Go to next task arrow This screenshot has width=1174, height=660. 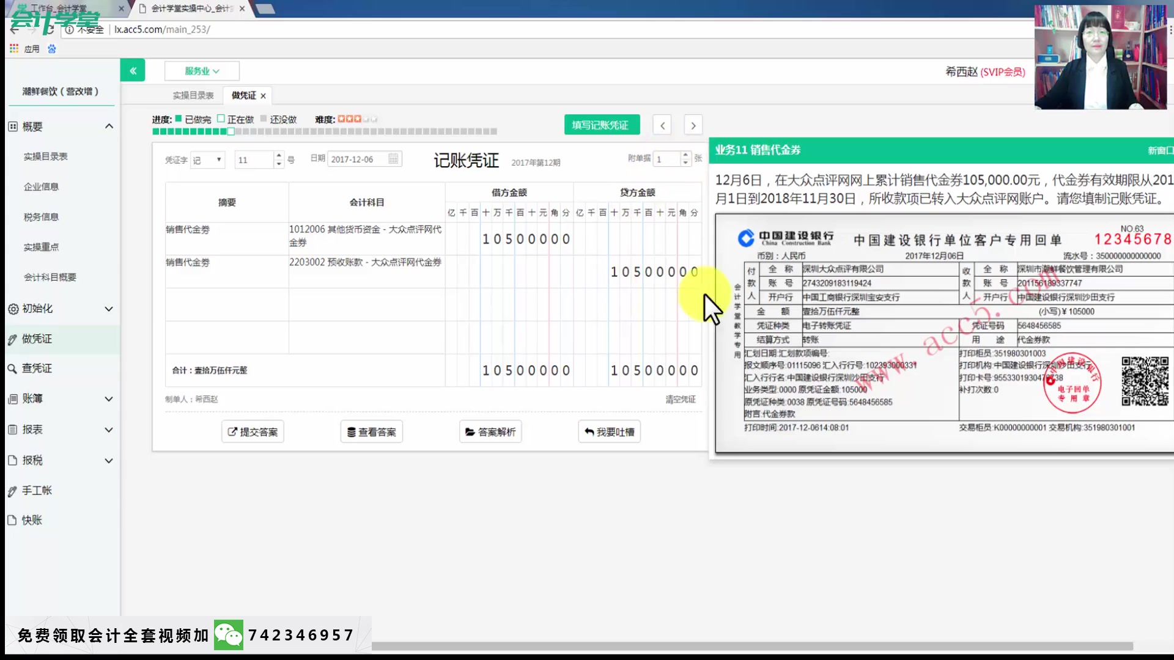tap(693, 125)
